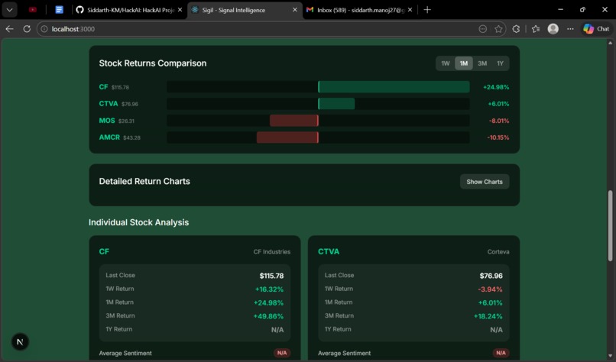Screen dimensions: 616x362
Task: Open the Next.js dev tools indicator
Action: point(20,342)
